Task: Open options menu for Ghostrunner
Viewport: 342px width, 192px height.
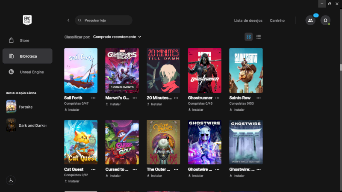Action: point(217,98)
